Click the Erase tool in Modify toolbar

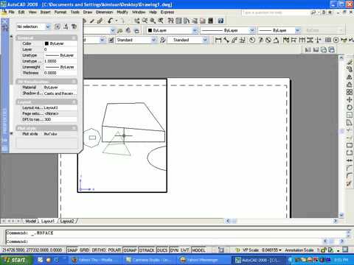(349, 63)
